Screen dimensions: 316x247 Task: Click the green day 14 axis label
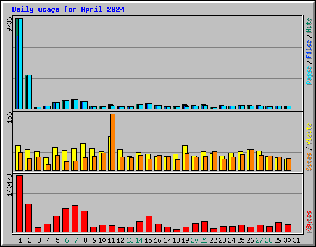[139, 240]
